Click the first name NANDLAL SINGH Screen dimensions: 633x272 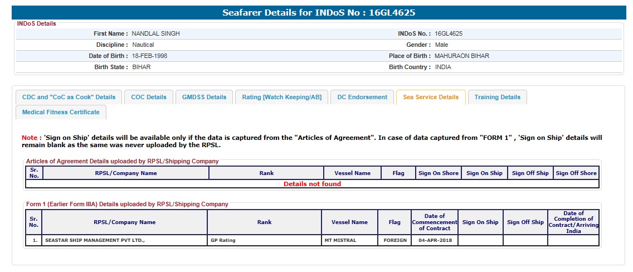pyautogui.click(x=155, y=33)
